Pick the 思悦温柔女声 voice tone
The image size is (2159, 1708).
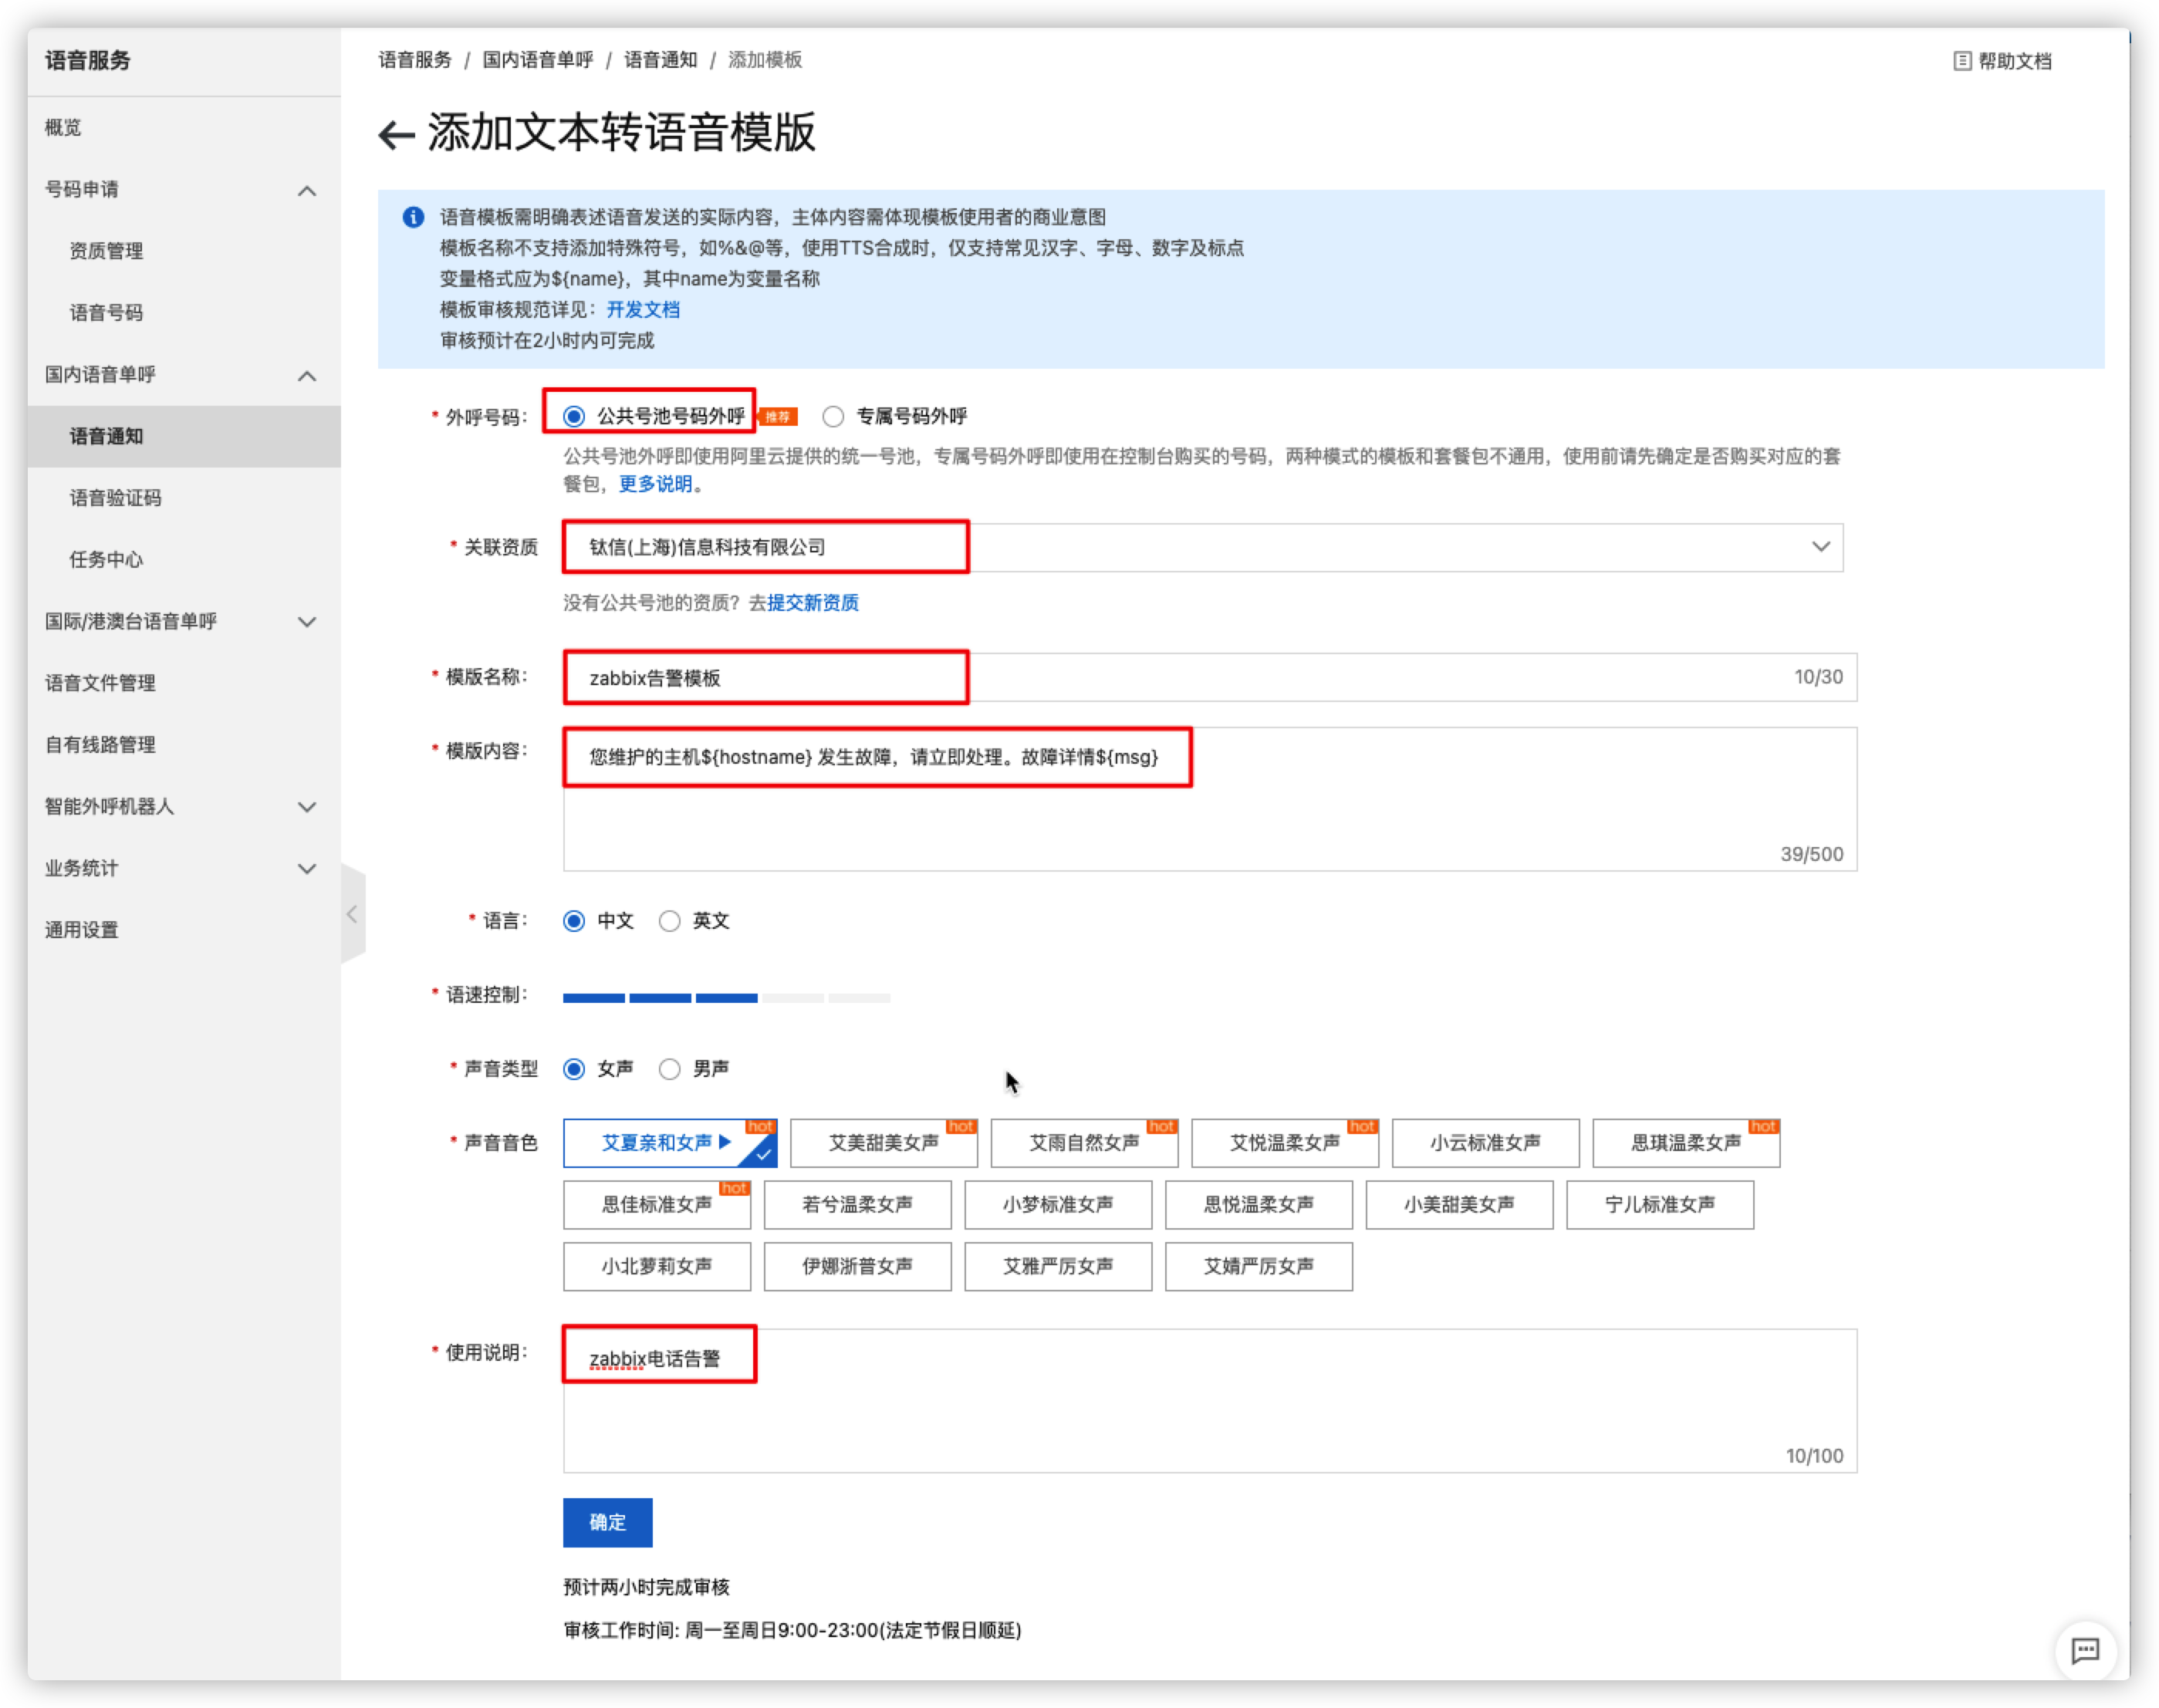[1259, 1205]
